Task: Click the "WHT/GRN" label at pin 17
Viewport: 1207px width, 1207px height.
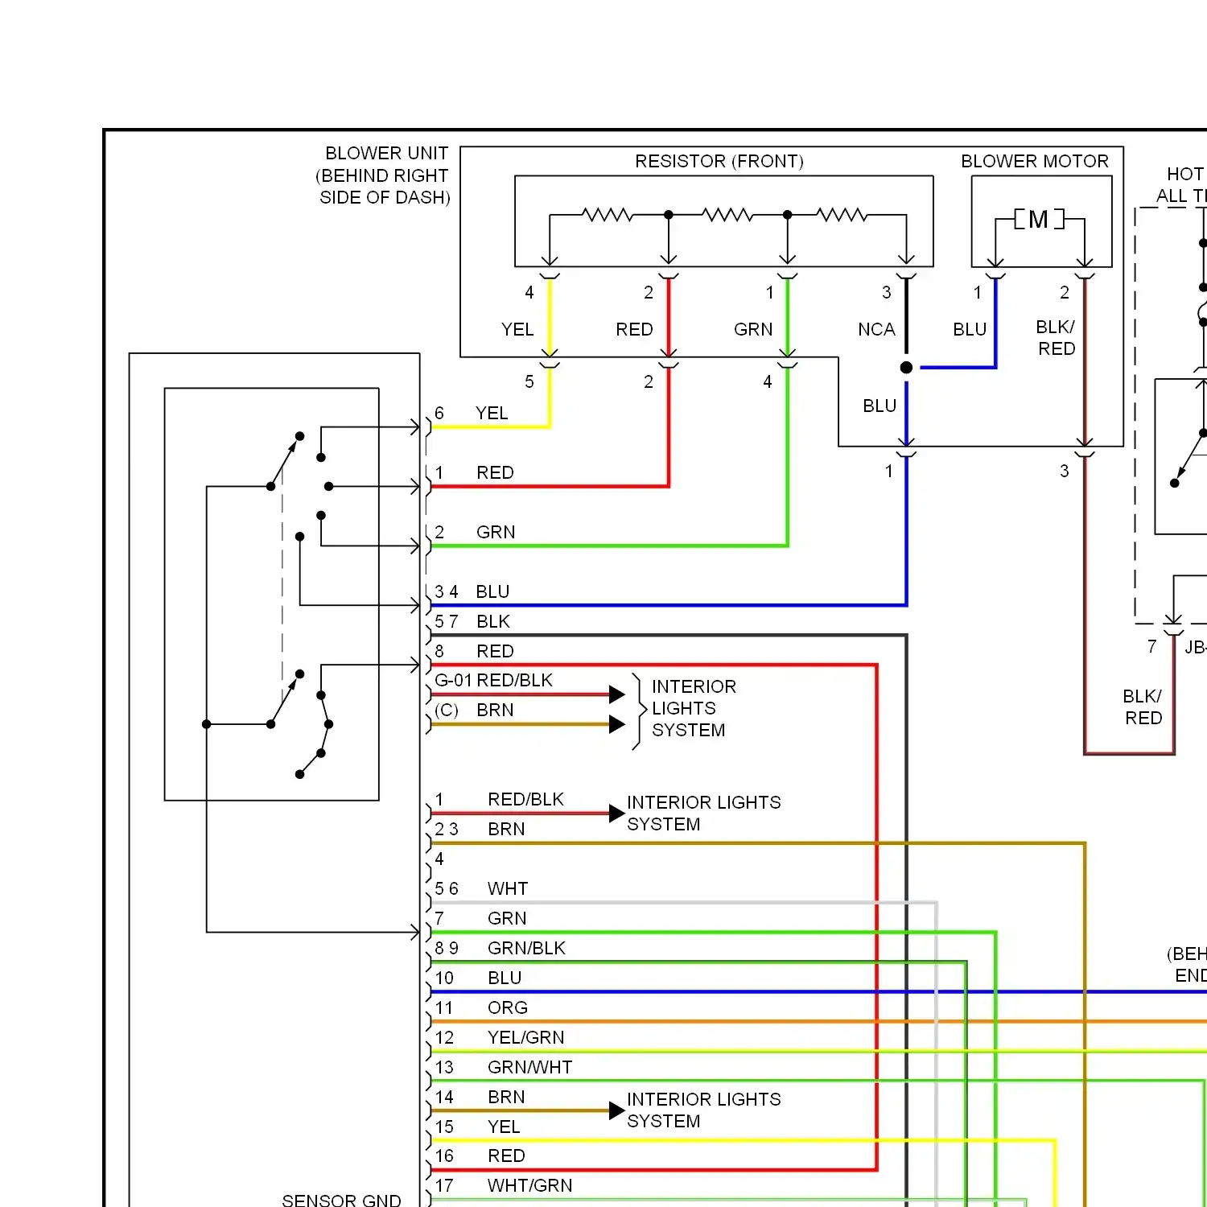Action: coord(530,1185)
